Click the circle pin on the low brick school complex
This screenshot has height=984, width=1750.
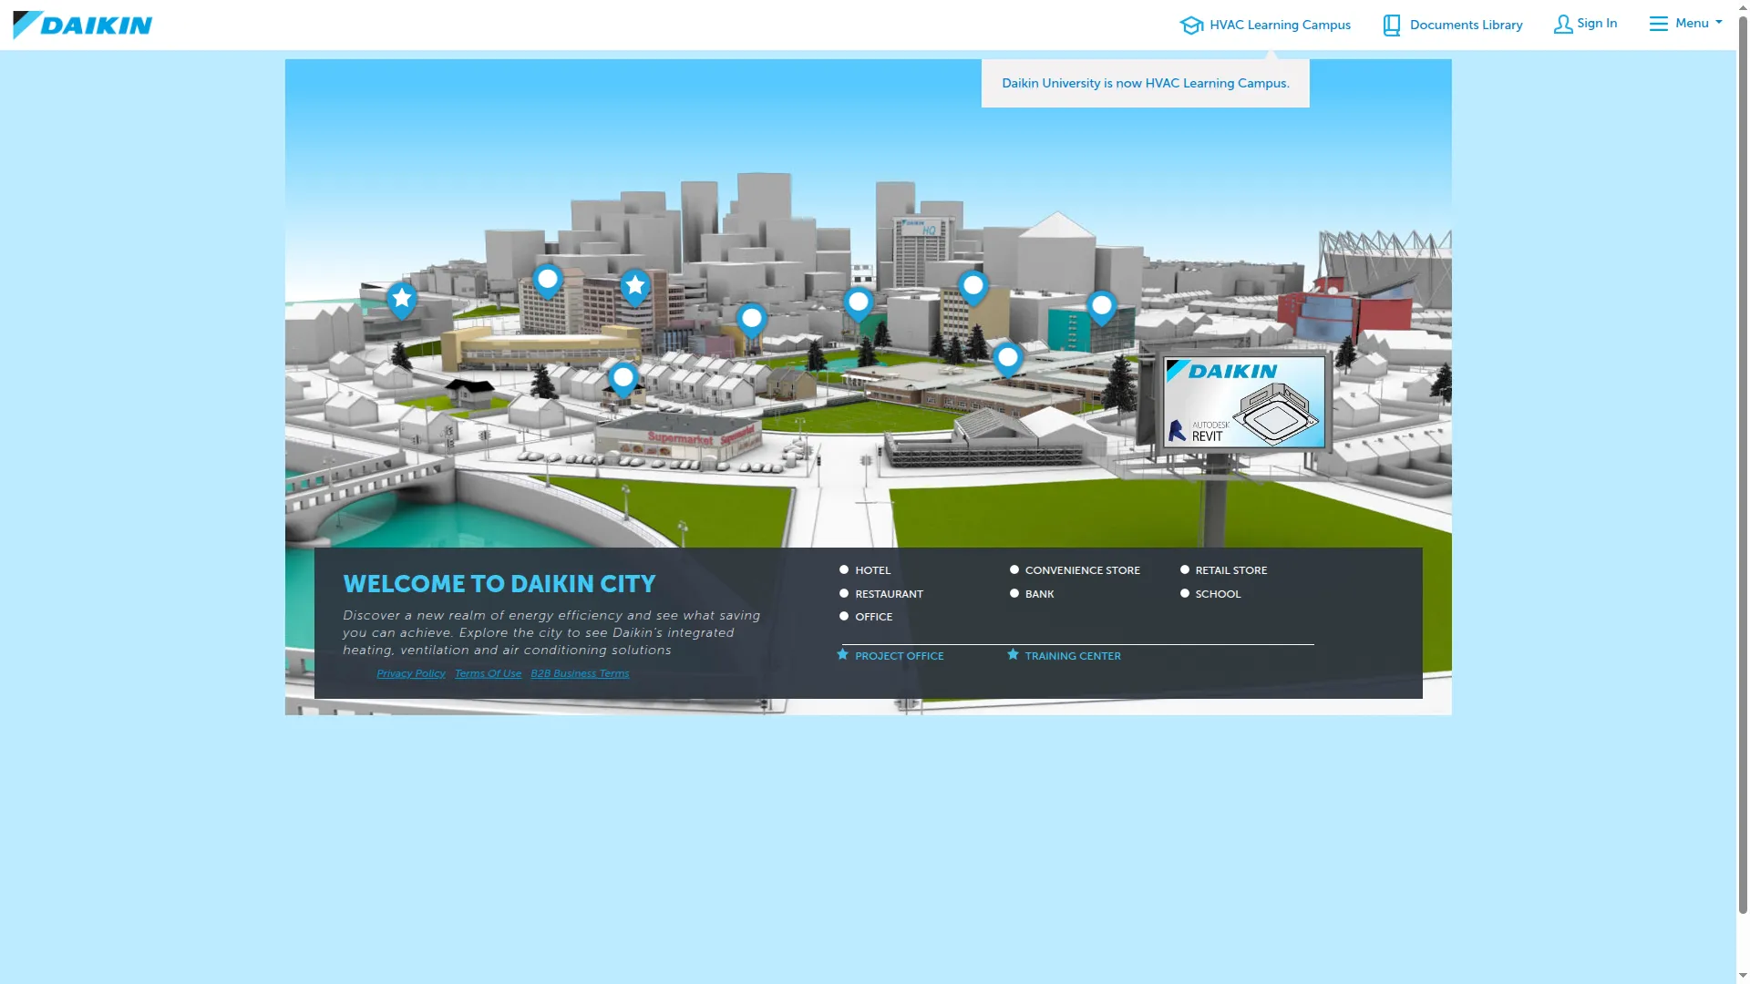click(x=1008, y=360)
